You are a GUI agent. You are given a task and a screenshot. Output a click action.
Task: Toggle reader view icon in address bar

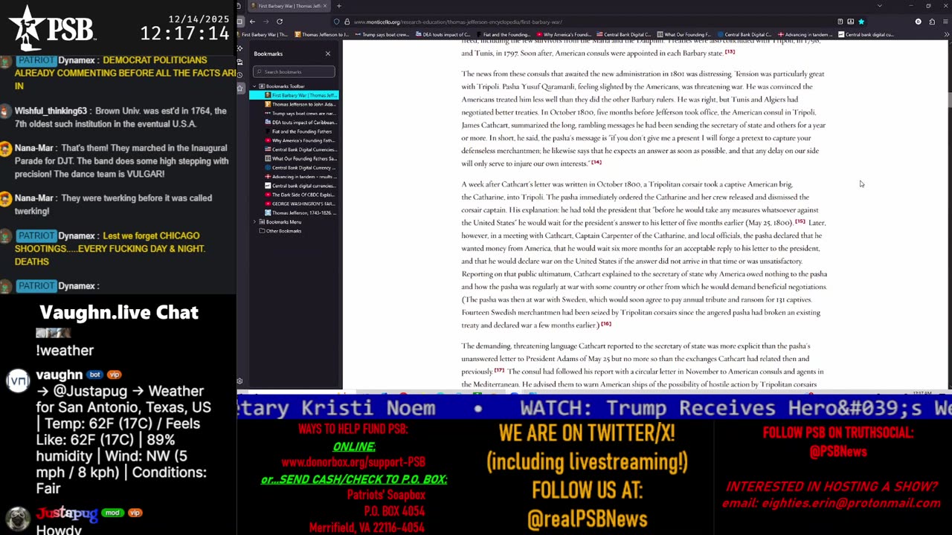pos(840,22)
